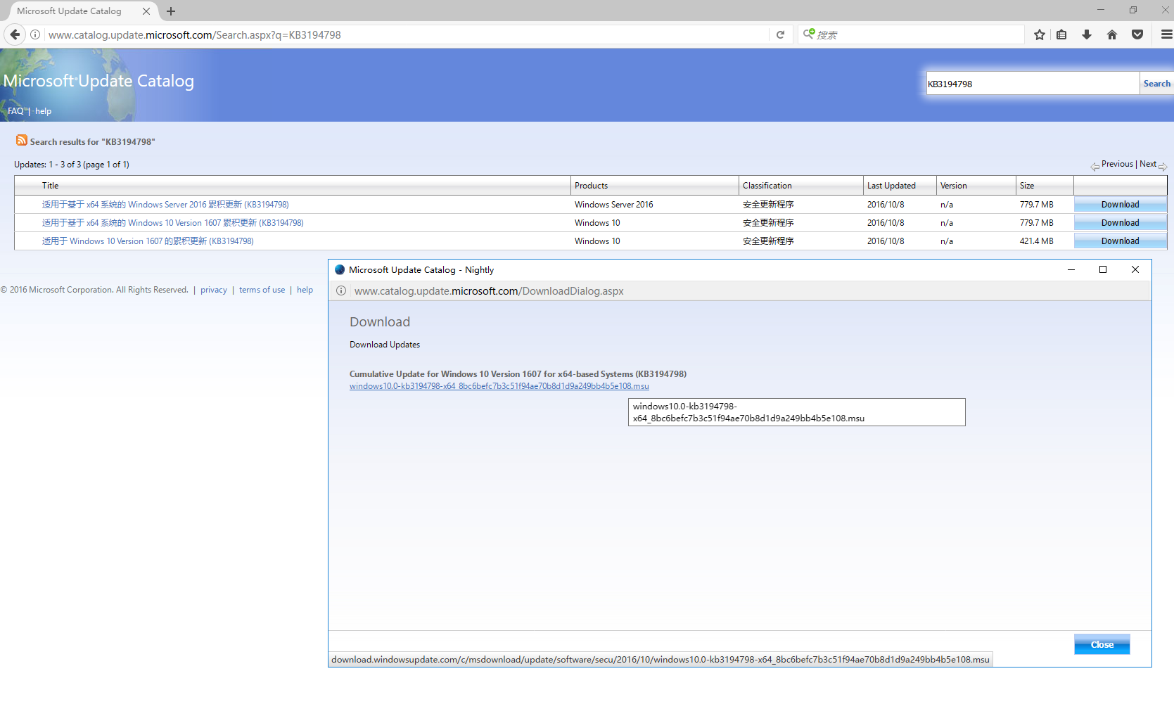Screen dimensions: 1174x709
Task: Click the Next page arrow icon
Action: click(1163, 167)
